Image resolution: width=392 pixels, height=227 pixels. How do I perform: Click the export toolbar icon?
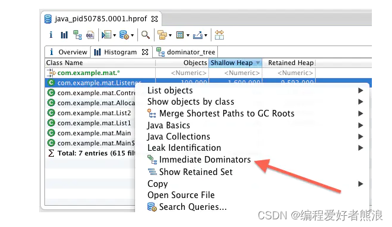(198, 35)
